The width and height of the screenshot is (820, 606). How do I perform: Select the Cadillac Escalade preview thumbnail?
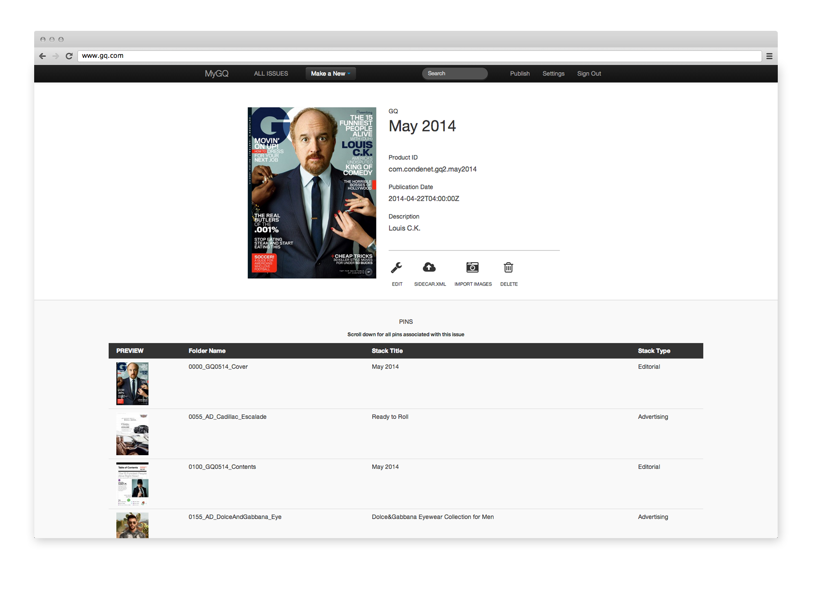[132, 434]
